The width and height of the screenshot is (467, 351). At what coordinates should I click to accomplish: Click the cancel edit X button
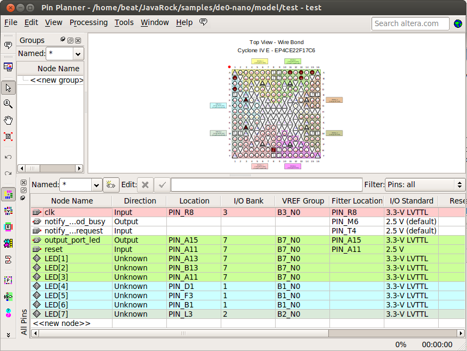click(145, 184)
